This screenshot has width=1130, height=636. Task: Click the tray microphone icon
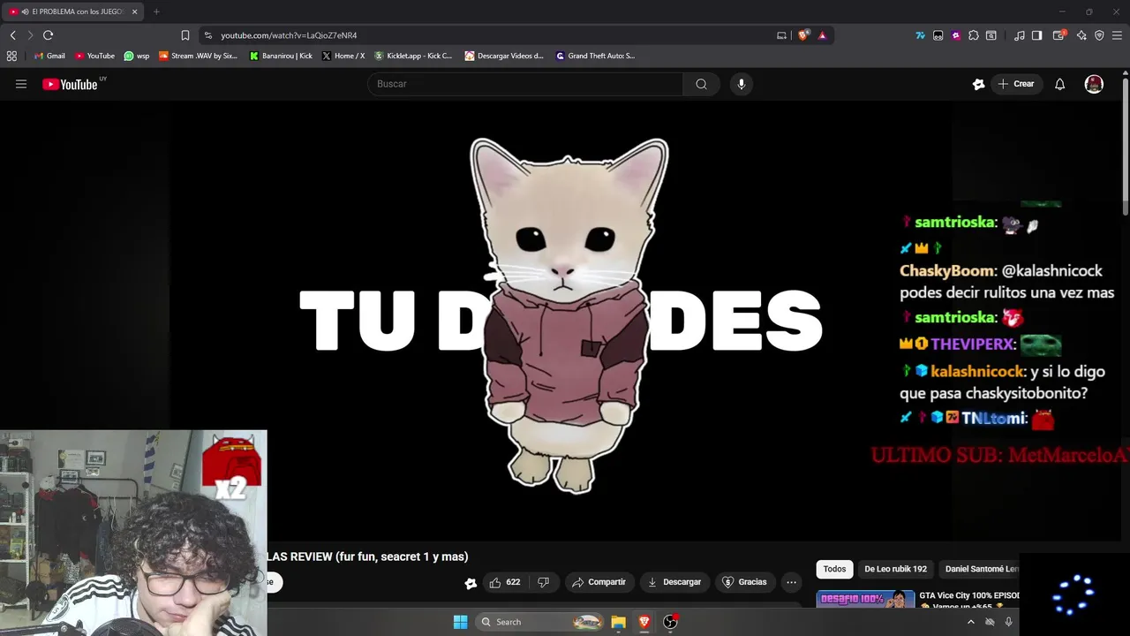[1008, 622]
